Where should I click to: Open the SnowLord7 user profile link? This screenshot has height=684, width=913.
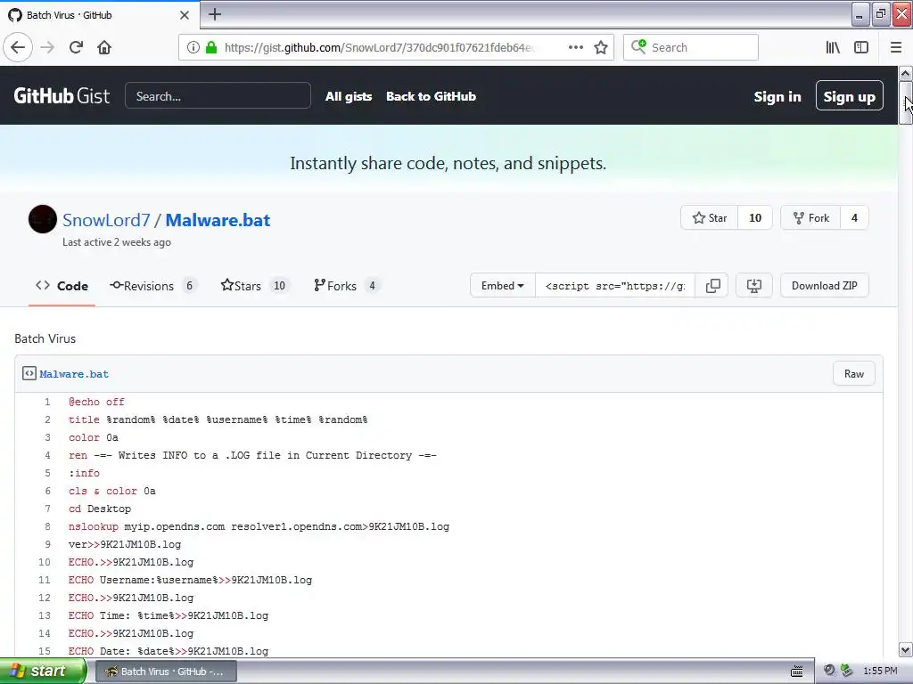pos(106,220)
